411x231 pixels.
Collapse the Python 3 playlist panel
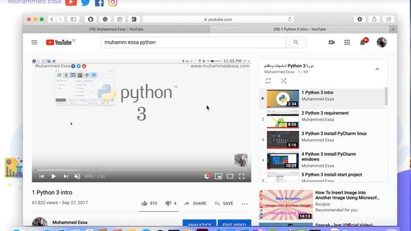tap(377, 69)
